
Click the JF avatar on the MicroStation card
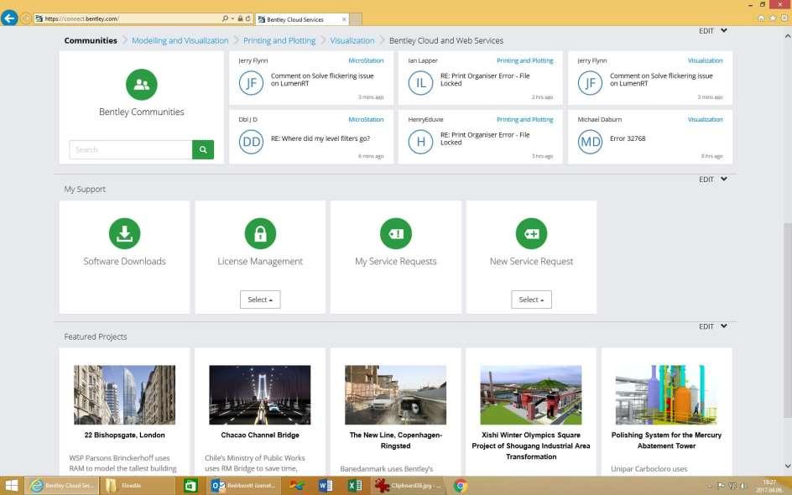click(x=251, y=83)
